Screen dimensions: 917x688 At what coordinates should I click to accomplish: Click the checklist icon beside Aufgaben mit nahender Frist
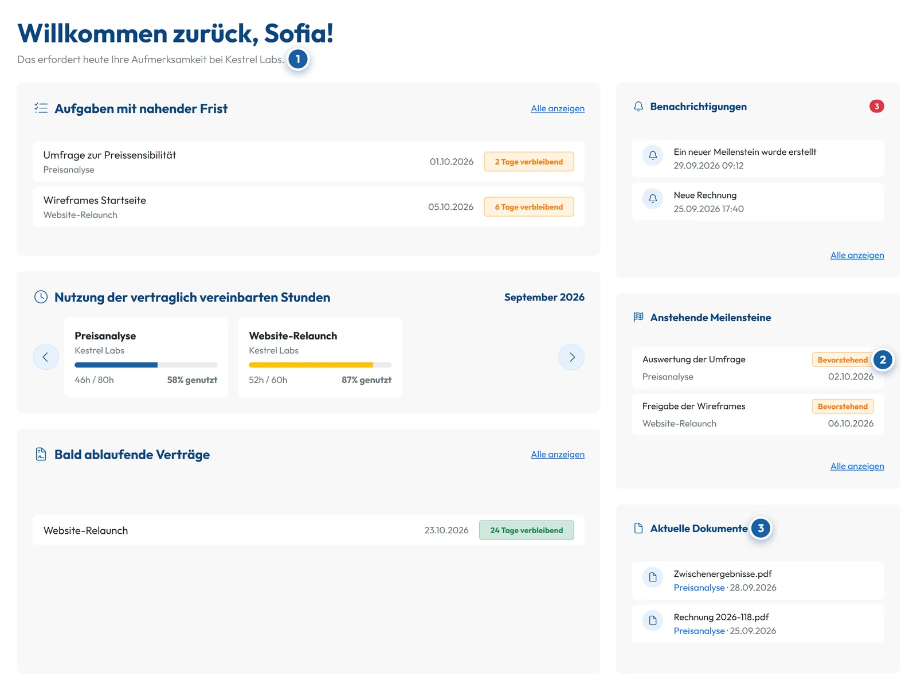pos(41,108)
